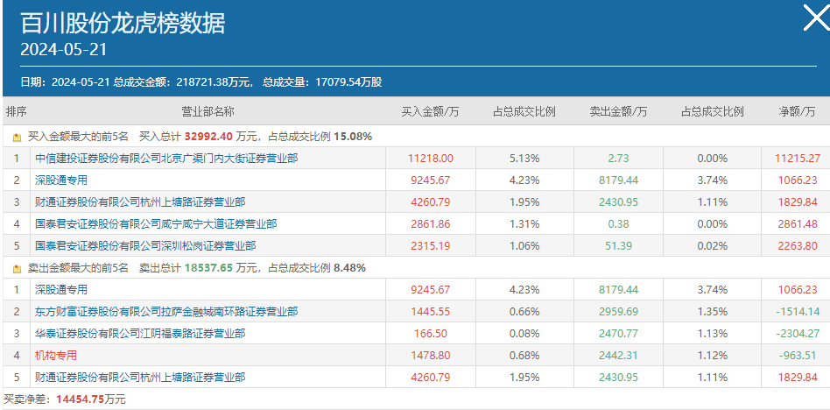
Task: Click the summary line 总成交金额：218721.38万元
Action: click(183, 82)
